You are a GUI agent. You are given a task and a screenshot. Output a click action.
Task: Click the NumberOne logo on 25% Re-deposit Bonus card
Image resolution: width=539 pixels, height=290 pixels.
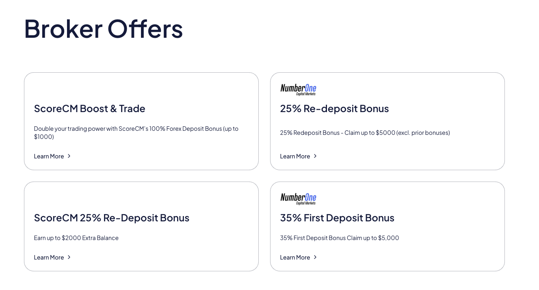click(298, 90)
